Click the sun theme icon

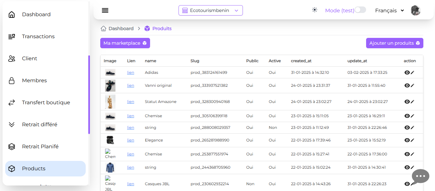[315, 10]
